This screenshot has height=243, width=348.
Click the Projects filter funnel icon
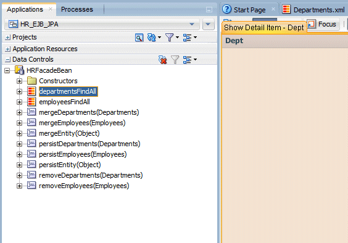tap(170, 37)
